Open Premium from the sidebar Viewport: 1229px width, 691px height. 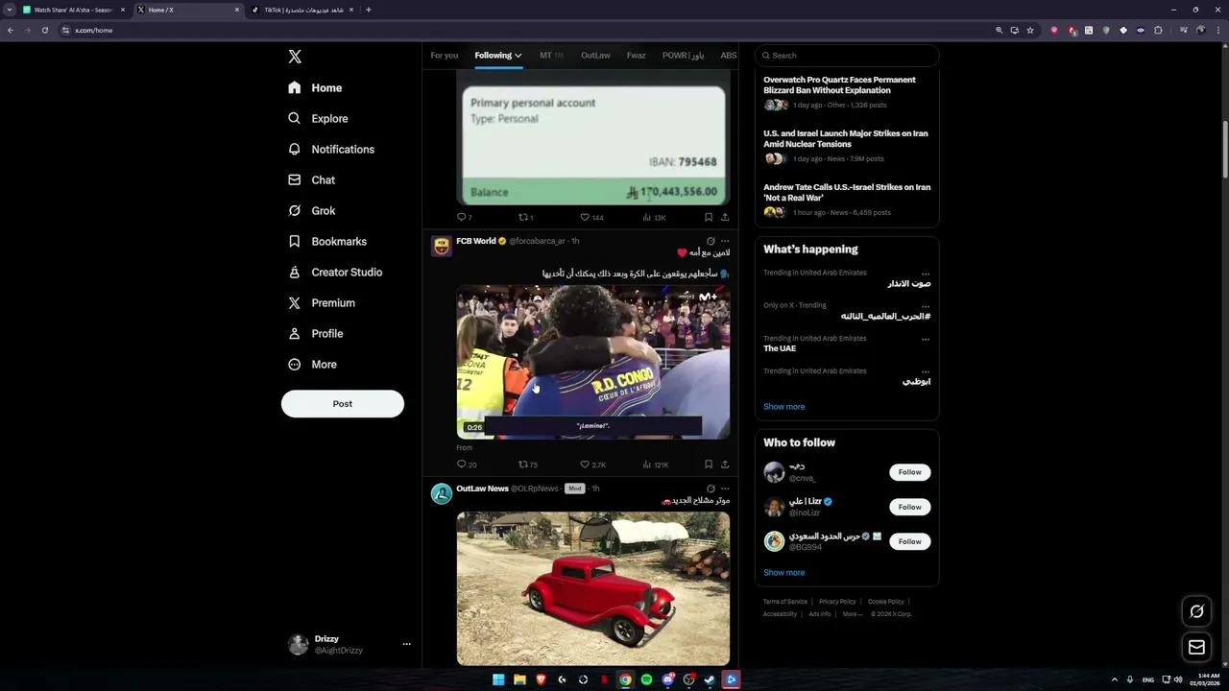point(322,303)
